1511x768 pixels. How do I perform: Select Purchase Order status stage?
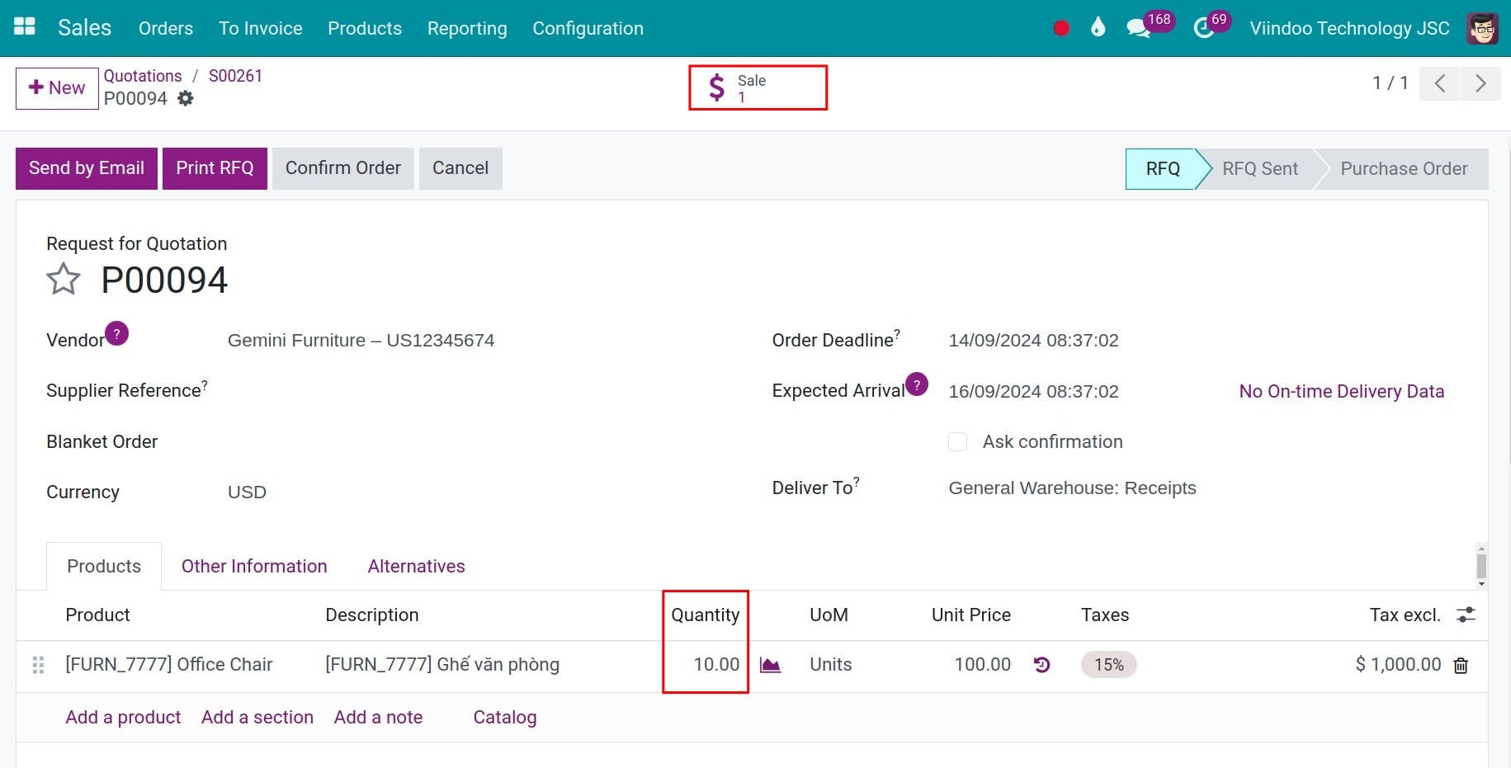coord(1404,169)
